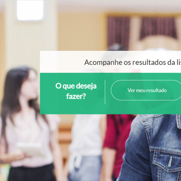Select the "Acompanhe os resultados" heading text
The image size is (181, 181).
click(125, 62)
